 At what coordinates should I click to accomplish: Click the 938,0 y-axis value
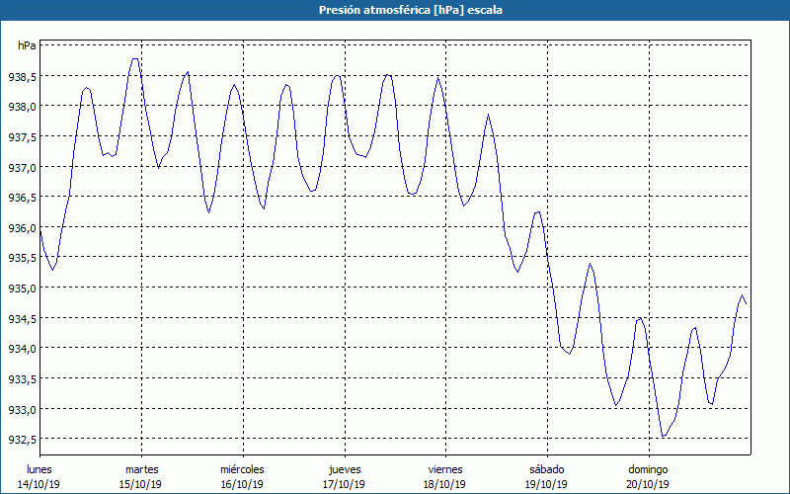[x=22, y=107]
